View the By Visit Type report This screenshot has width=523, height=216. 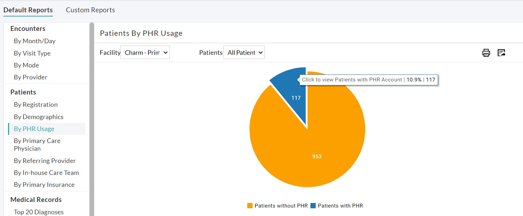coord(32,53)
